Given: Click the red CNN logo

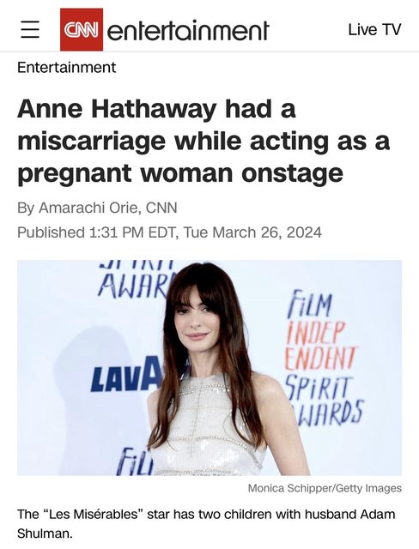Looking at the screenshot, I should click(x=82, y=29).
